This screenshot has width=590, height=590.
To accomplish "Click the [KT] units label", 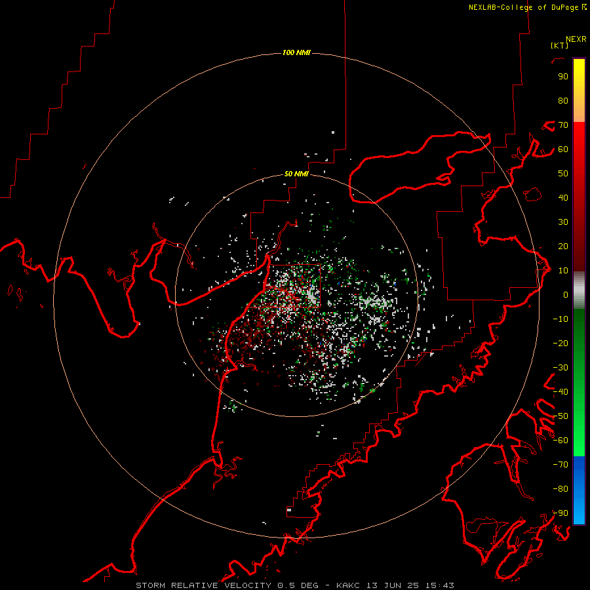I will tap(560, 45).
